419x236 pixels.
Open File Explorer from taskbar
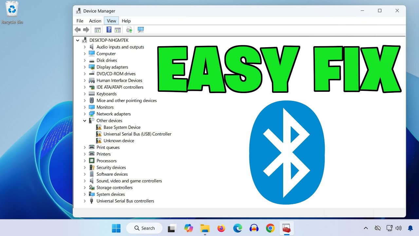(x=205, y=228)
